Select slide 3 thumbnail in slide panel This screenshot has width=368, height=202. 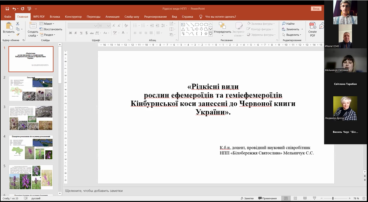[x=31, y=118]
